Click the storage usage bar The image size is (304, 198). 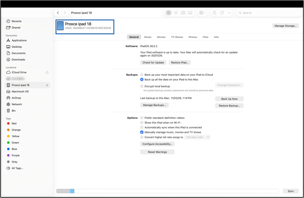click(167, 191)
